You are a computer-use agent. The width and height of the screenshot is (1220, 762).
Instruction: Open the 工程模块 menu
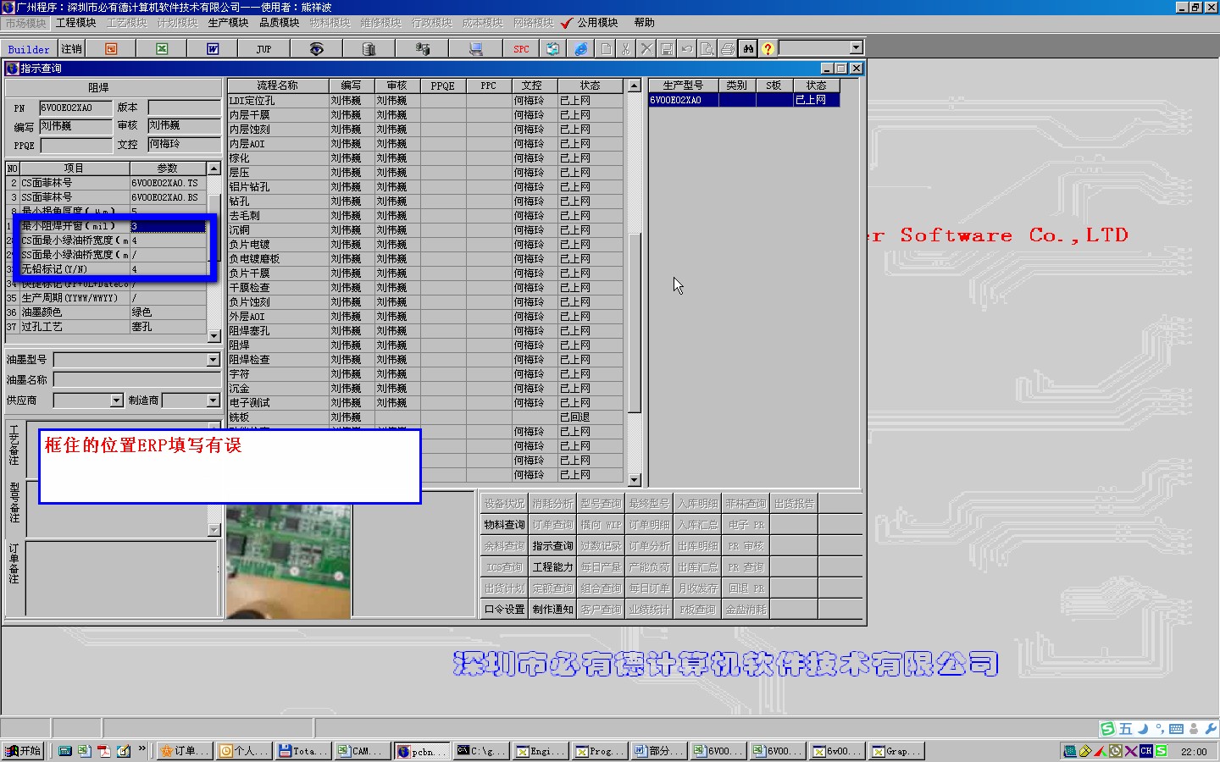(x=75, y=23)
